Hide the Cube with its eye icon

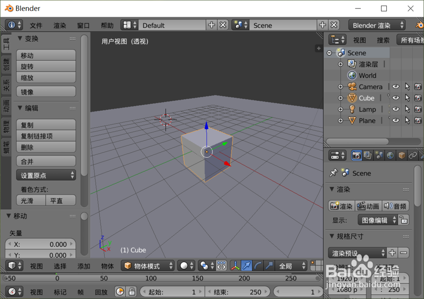(x=396, y=98)
